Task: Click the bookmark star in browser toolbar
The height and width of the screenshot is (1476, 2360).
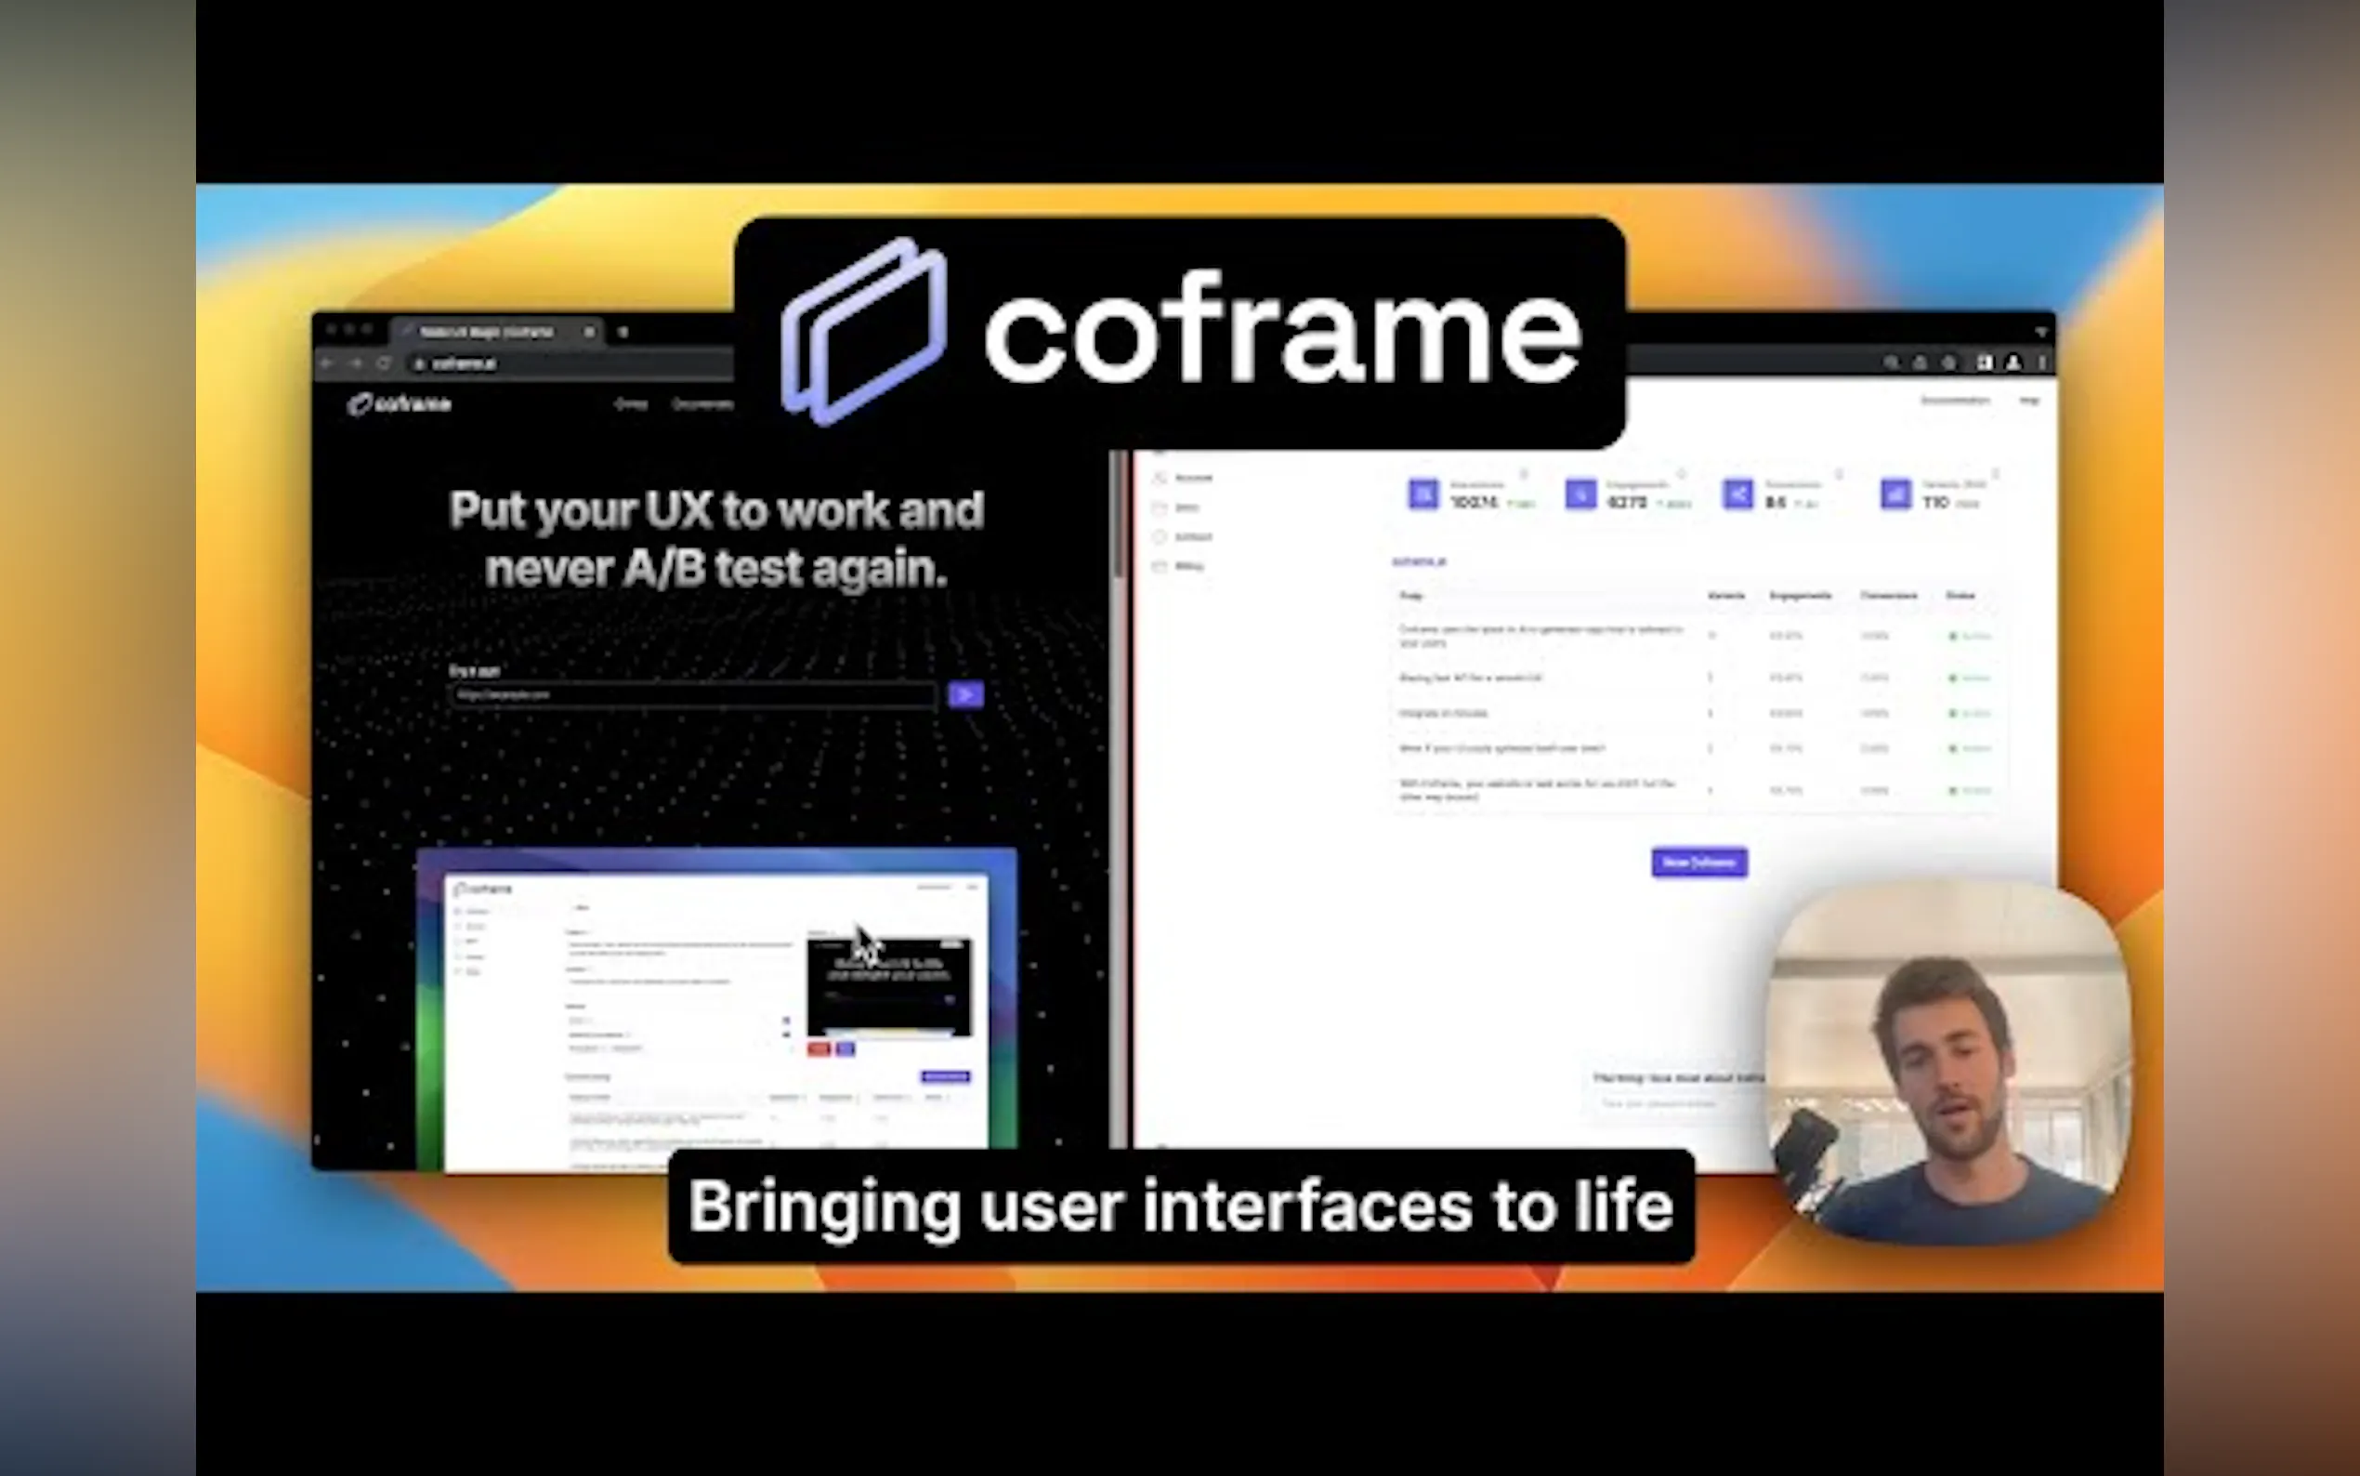Action: coord(1948,363)
